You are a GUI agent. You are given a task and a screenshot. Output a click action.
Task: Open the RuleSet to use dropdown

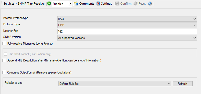pyautogui.click(x=115, y=84)
